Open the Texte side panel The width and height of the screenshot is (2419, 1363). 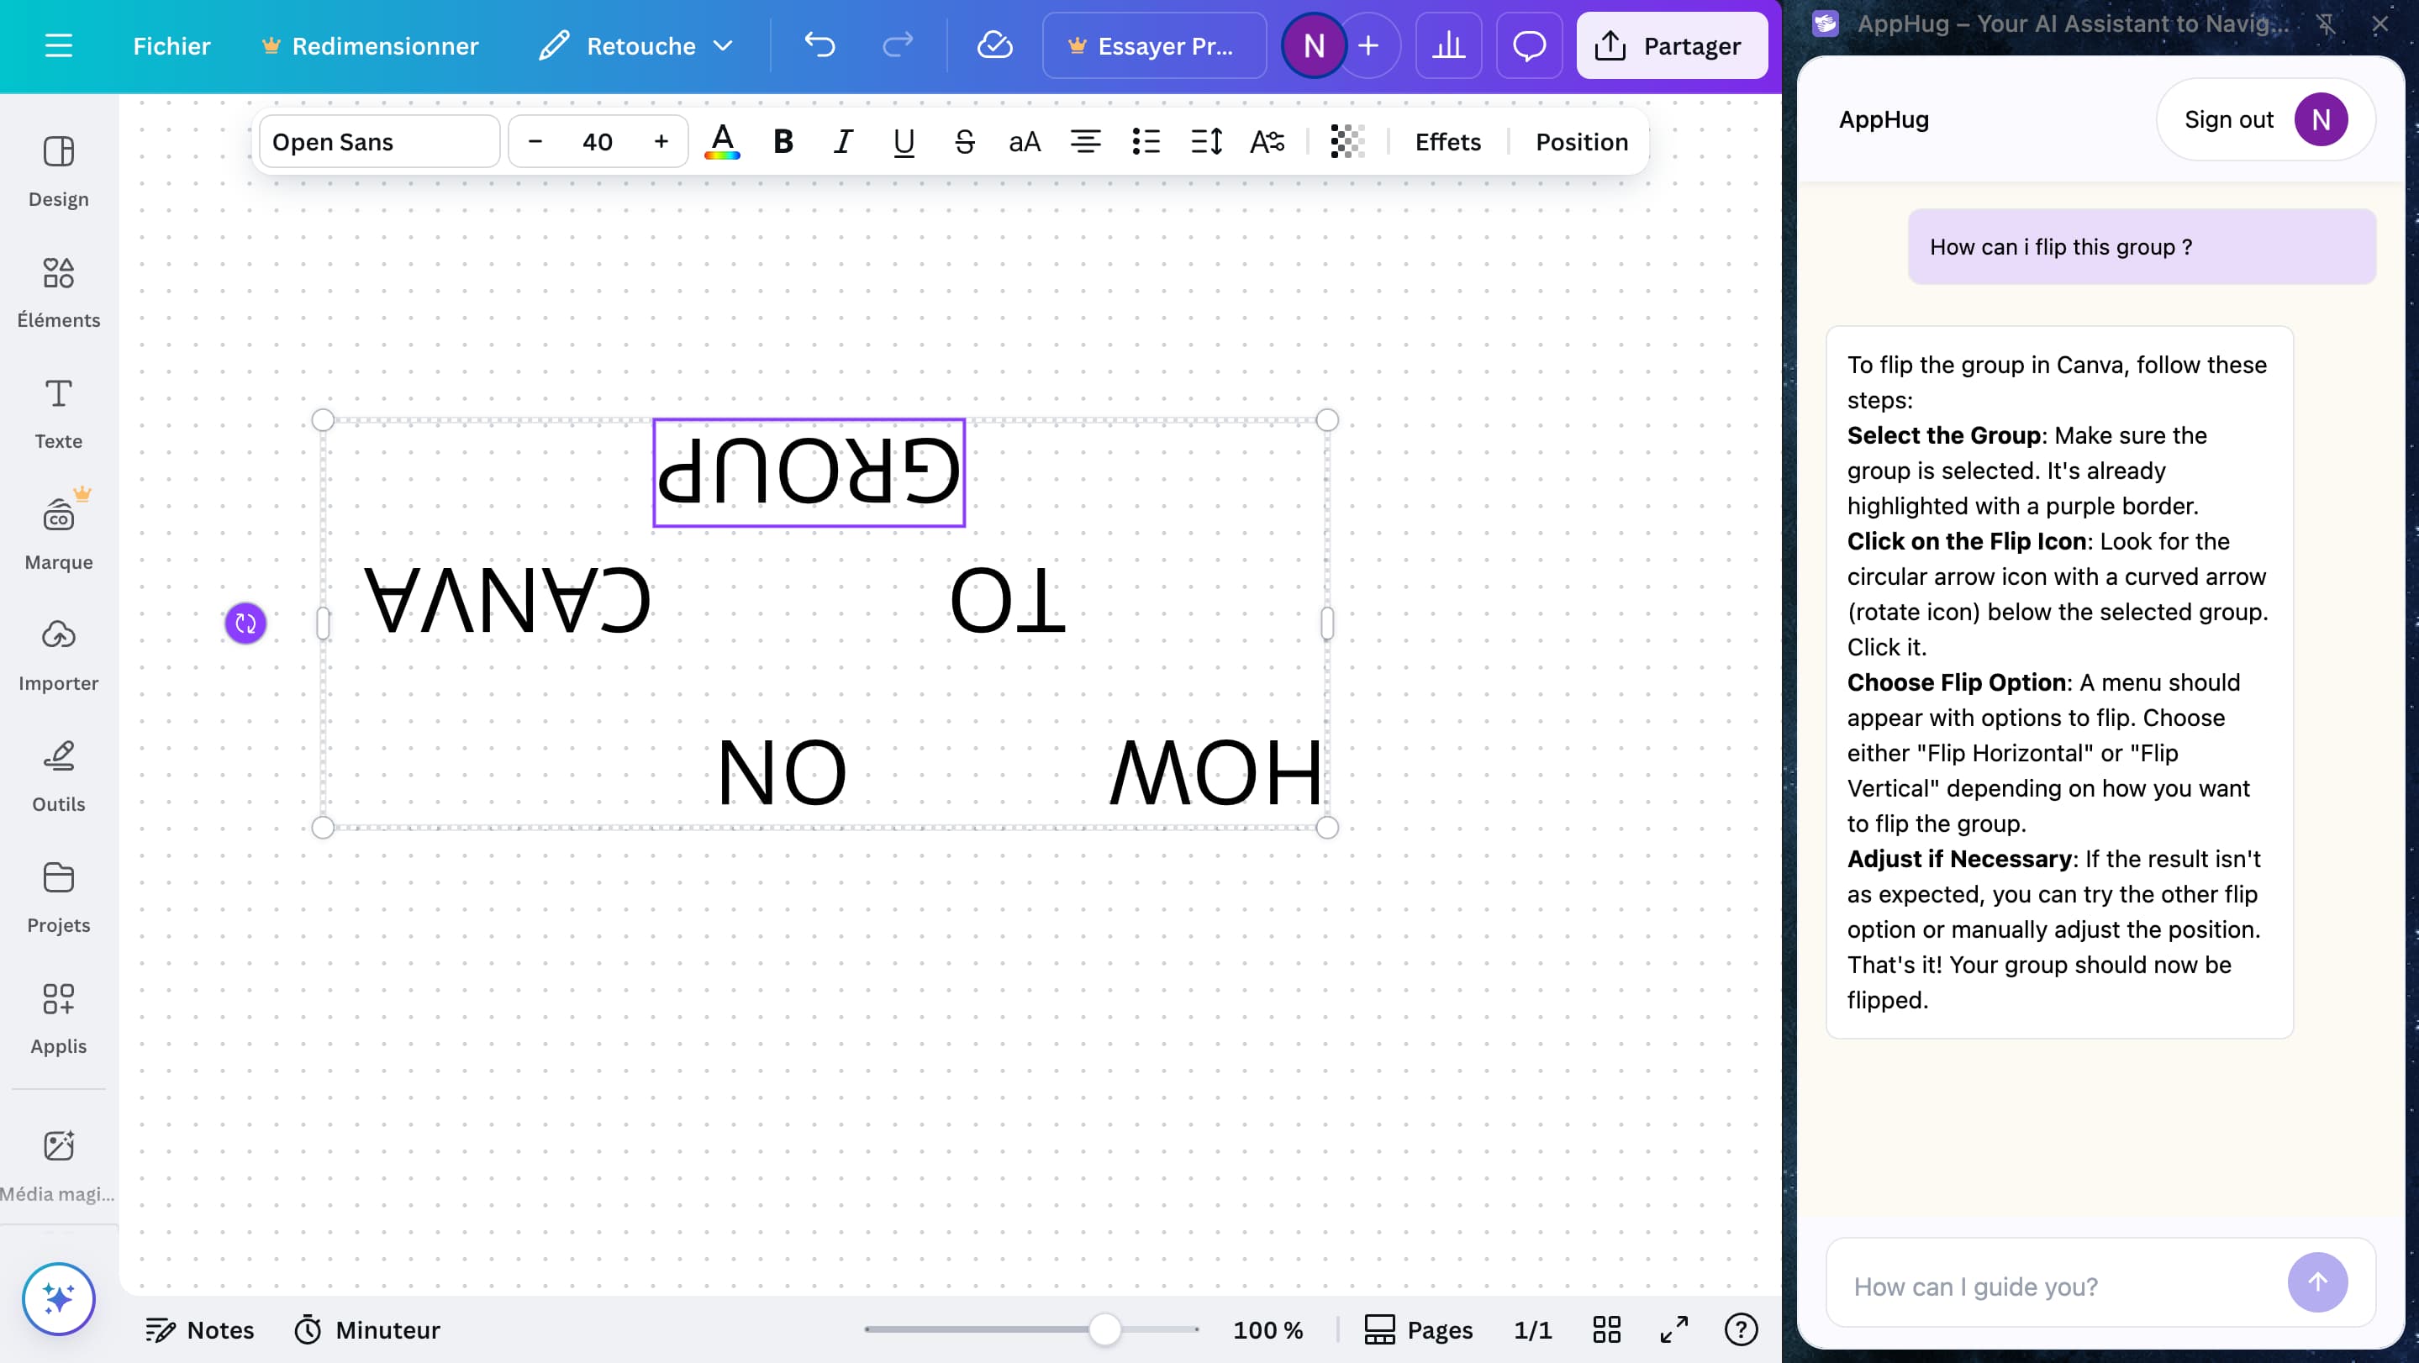click(58, 413)
